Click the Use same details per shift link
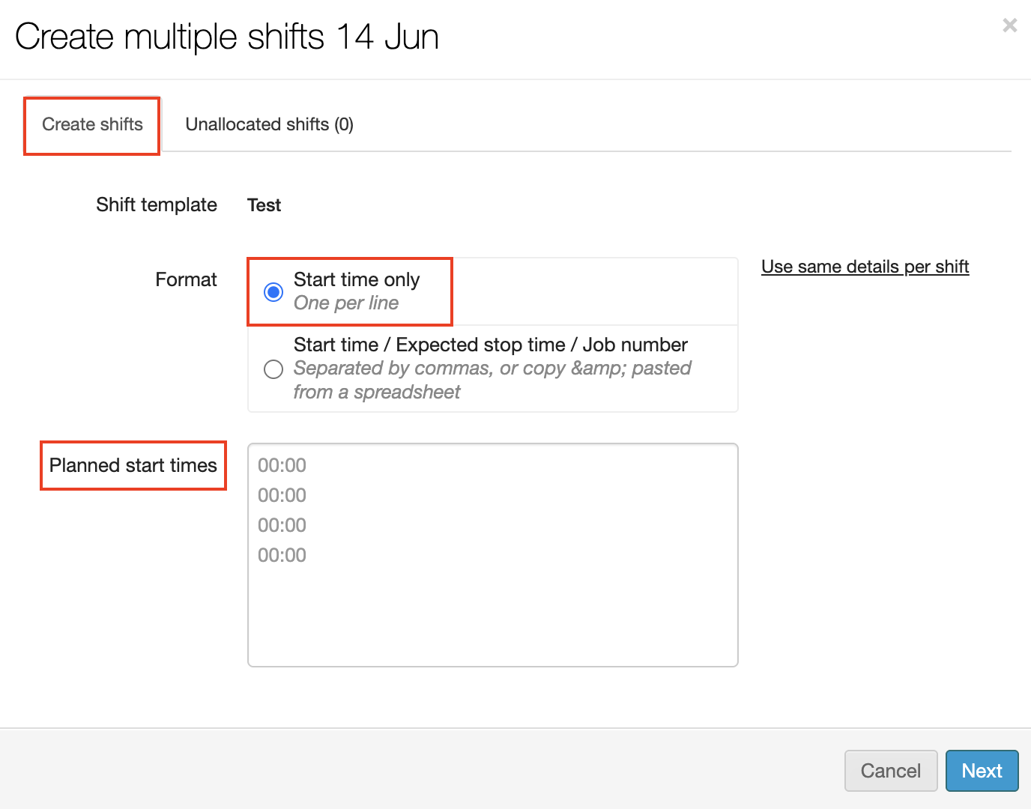Screen dimensions: 1031x809 (865, 267)
